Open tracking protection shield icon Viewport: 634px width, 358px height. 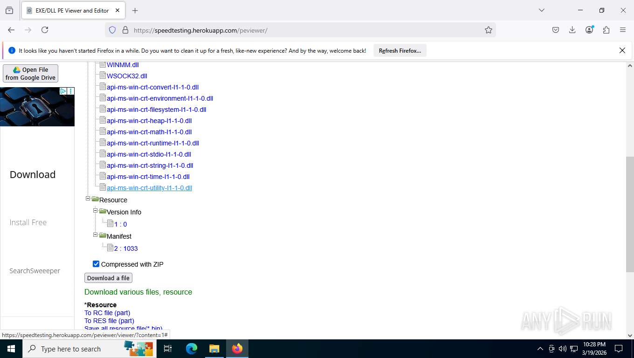click(112, 30)
